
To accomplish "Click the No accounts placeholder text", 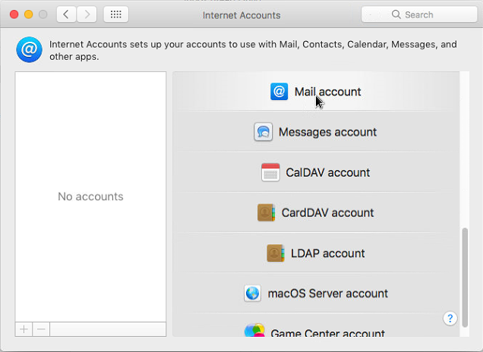I will [x=90, y=196].
